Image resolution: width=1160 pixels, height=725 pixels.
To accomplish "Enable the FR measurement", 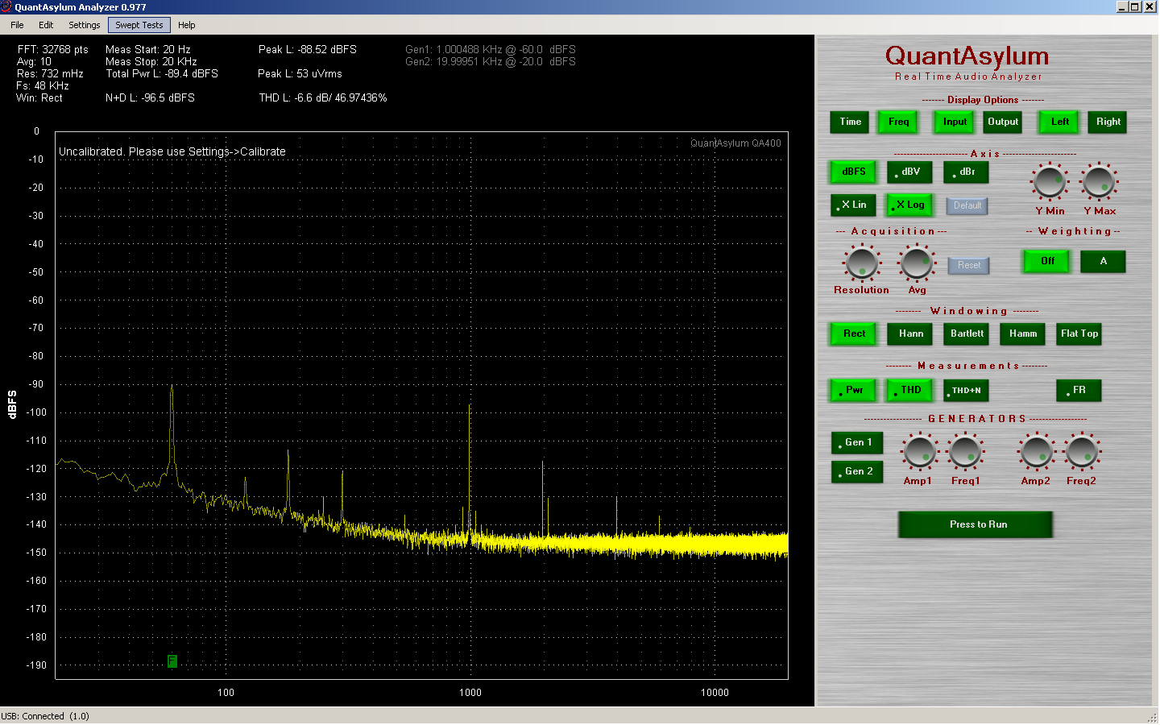I will click(x=1079, y=391).
